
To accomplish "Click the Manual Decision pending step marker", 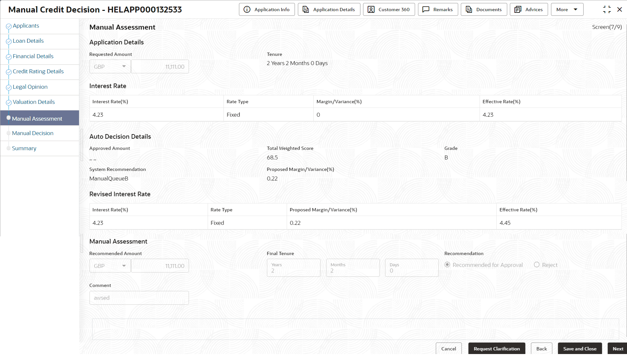I will (x=9, y=133).
